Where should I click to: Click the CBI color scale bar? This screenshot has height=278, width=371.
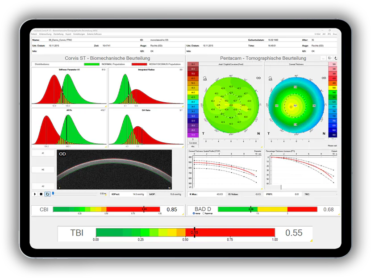coord(106,209)
